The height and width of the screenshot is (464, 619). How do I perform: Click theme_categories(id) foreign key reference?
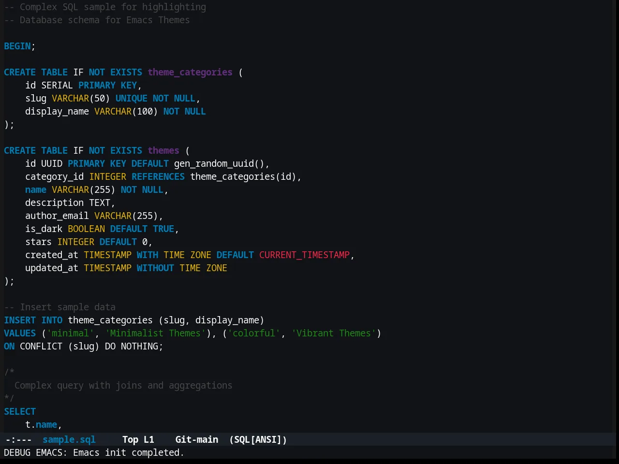click(x=243, y=176)
